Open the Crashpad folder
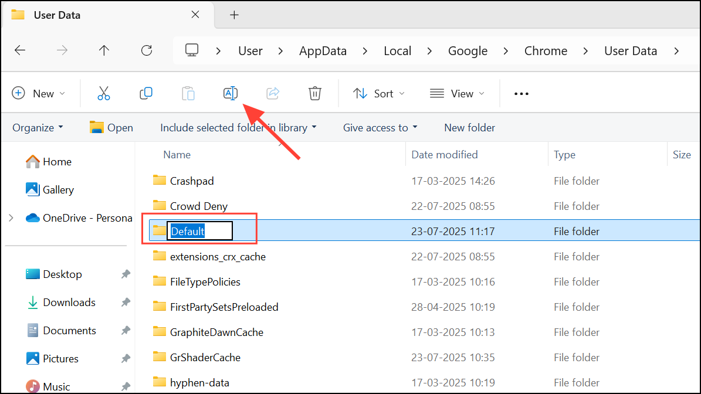 pyautogui.click(x=191, y=181)
